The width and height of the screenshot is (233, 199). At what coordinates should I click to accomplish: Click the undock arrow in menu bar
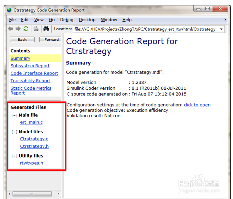[225, 19]
